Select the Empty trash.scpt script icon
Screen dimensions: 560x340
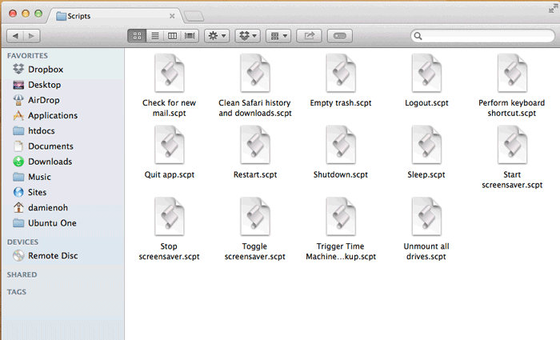point(341,74)
